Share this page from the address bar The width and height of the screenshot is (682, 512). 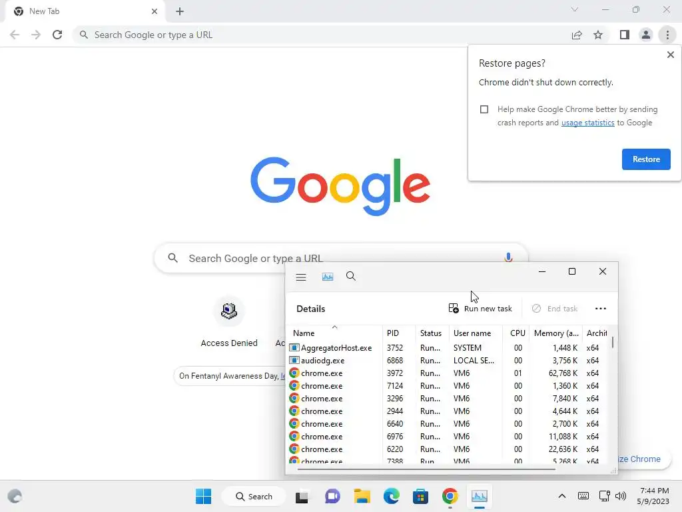click(x=577, y=35)
